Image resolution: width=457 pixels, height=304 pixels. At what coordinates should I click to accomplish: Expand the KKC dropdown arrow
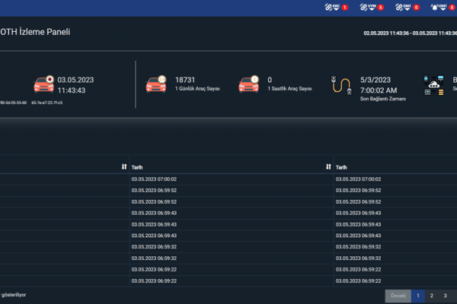pyautogui.click(x=336, y=9)
